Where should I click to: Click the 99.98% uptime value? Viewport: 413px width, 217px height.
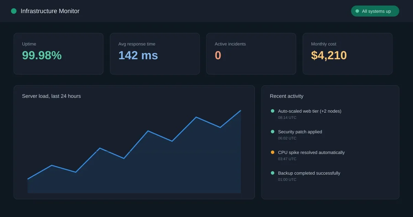tap(42, 55)
